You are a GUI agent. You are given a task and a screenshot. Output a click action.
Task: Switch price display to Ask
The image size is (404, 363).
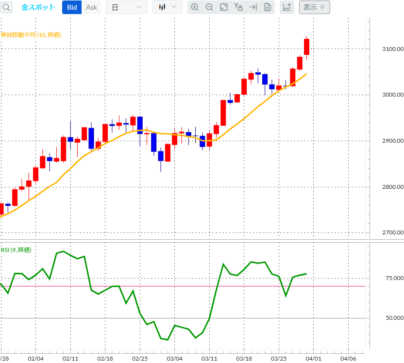click(91, 7)
